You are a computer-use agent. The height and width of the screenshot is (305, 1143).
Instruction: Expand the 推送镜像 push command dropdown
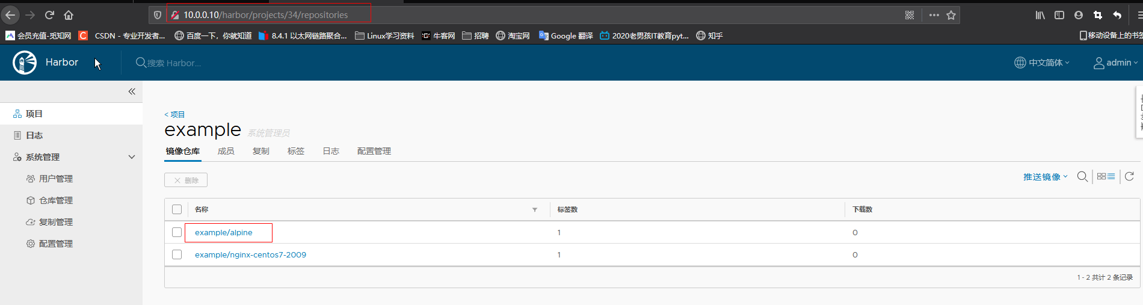click(x=1046, y=177)
